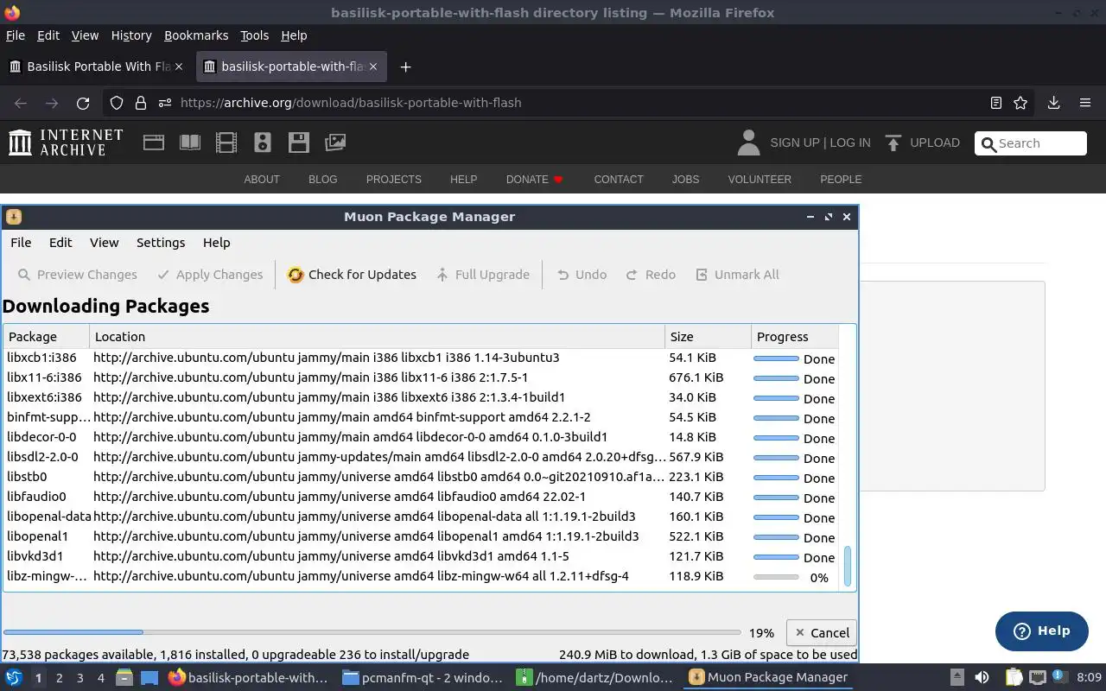Click Unmark All in Muon toolbar
This screenshot has height=691, width=1106.
pyautogui.click(x=737, y=275)
